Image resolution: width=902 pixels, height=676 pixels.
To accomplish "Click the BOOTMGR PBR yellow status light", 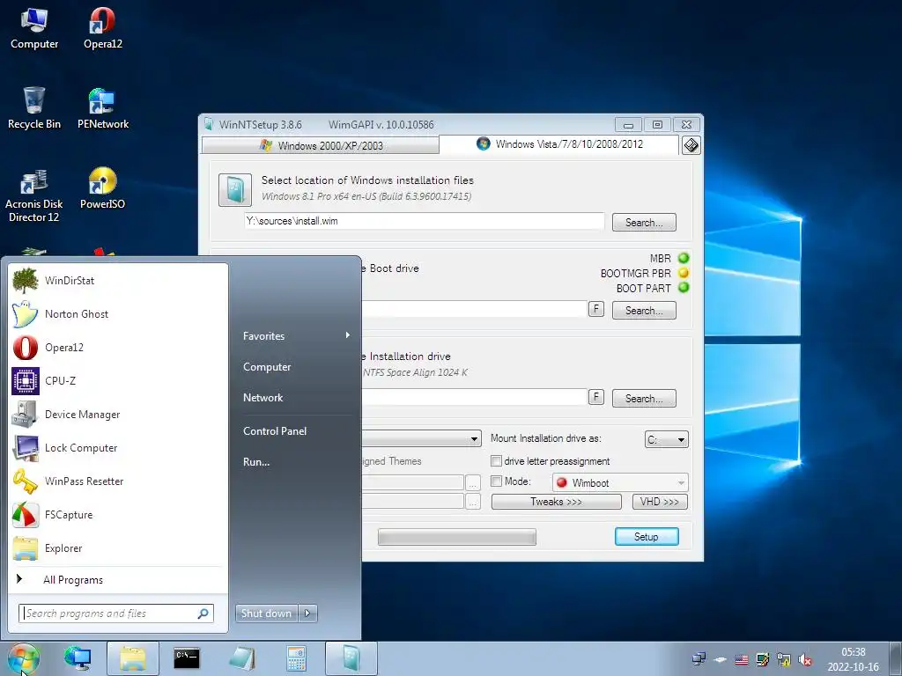I will 684,273.
